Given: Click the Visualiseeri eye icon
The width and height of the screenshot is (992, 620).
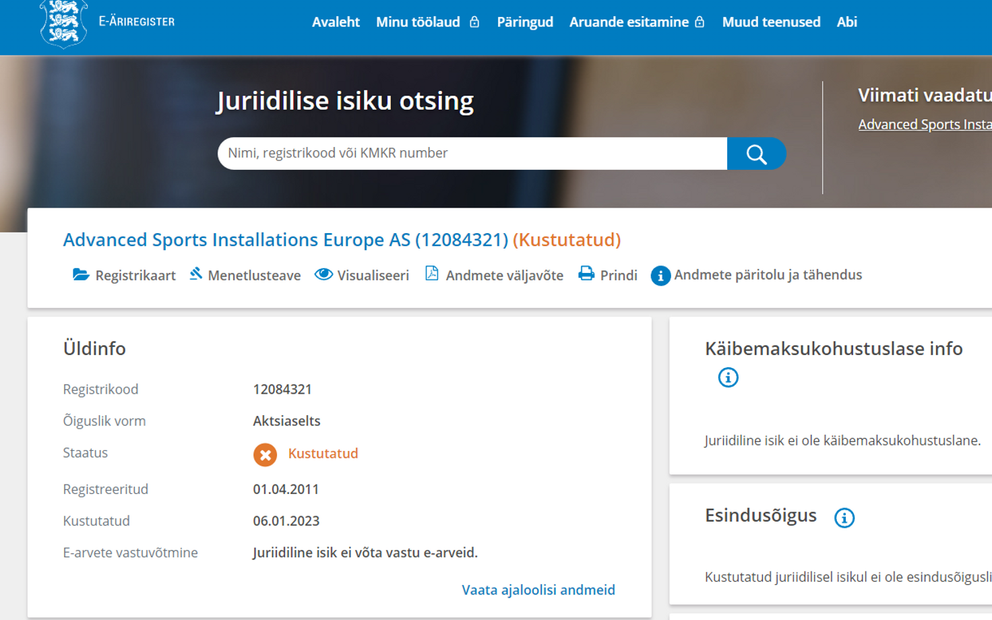Looking at the screenshot, I should 323,274.
